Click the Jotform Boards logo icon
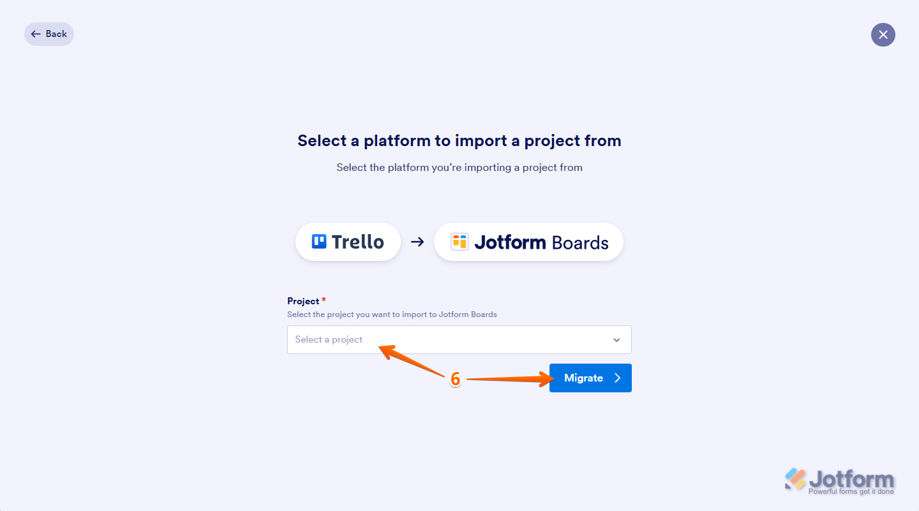 (459, 242)
